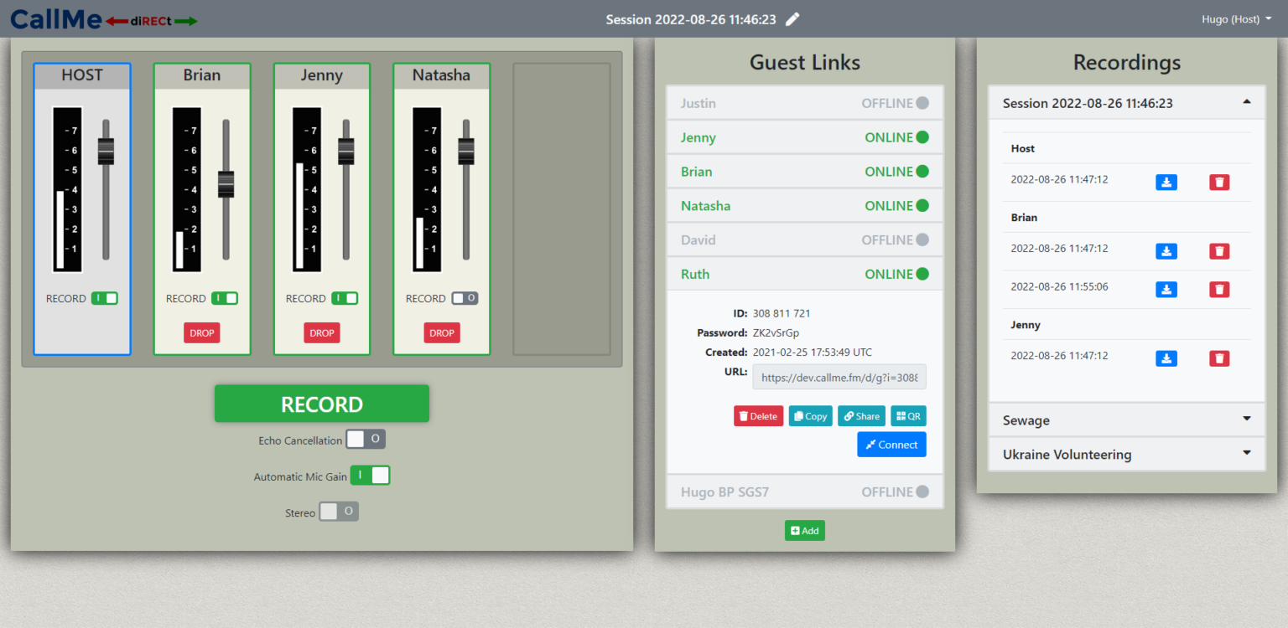This screenshot has width=1288, height=628.
Task: Turn off Automatic Mic Gain
Action: [x=370, y=476]
